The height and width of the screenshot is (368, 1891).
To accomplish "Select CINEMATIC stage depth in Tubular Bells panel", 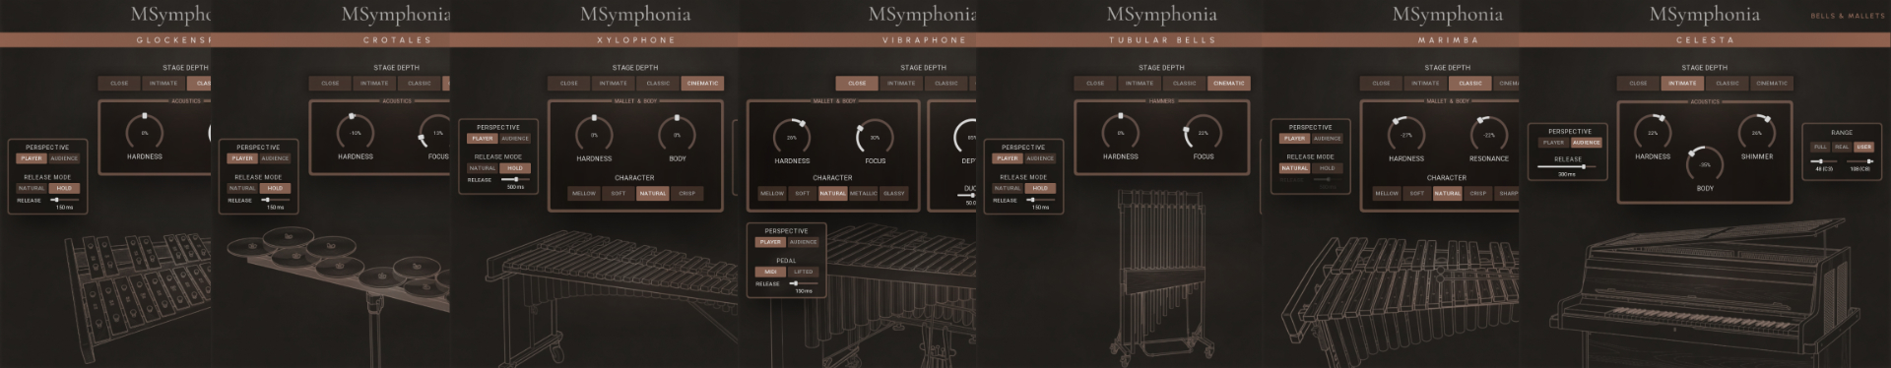I will tap(1229, 84).
